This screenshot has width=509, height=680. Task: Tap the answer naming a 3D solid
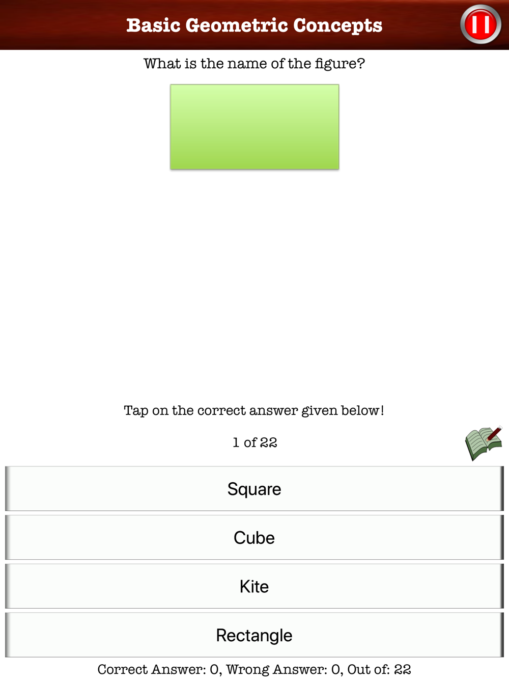click(254, 538)
